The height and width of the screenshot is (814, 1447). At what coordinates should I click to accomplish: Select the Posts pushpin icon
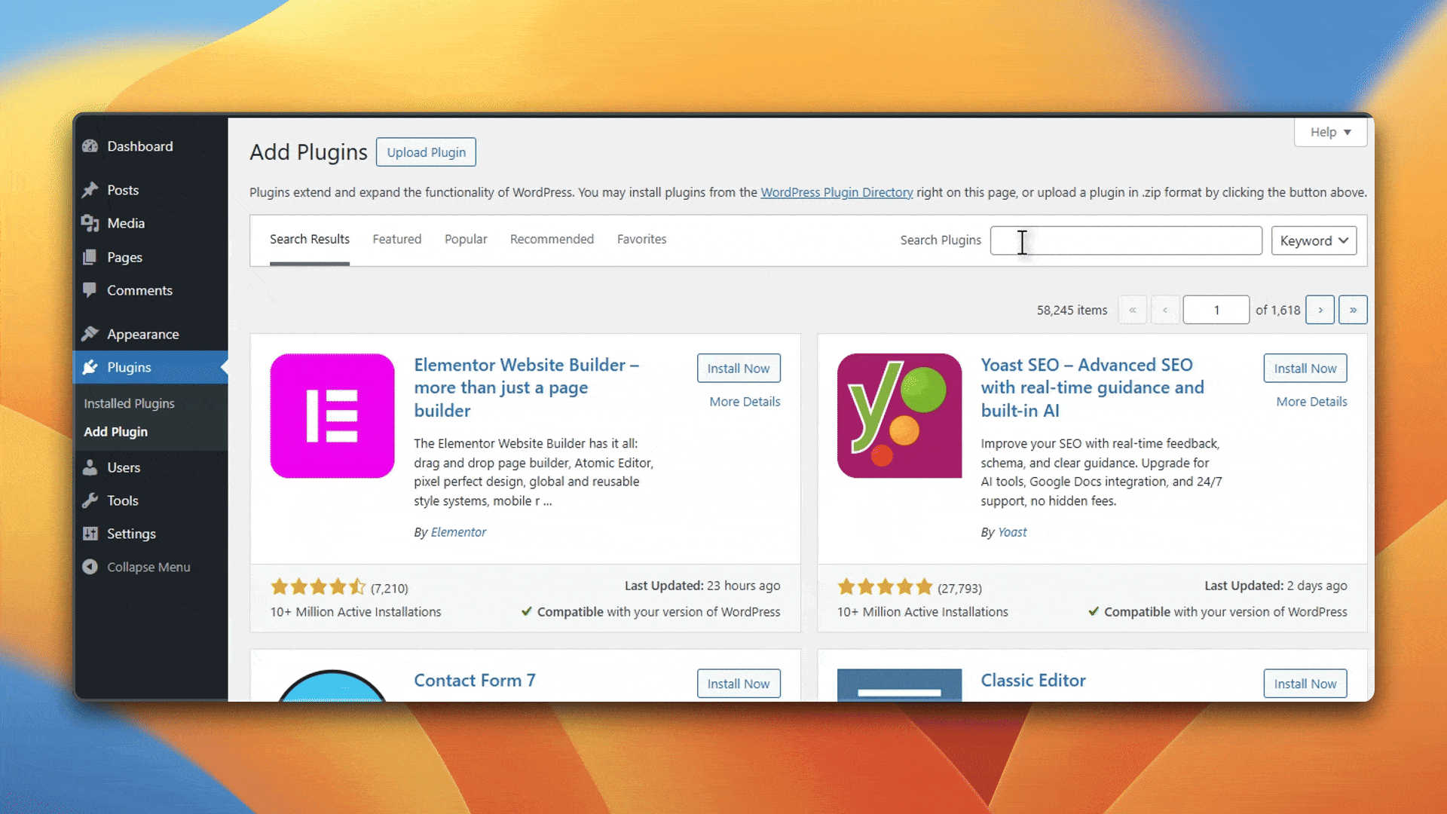tap(90, 190)
